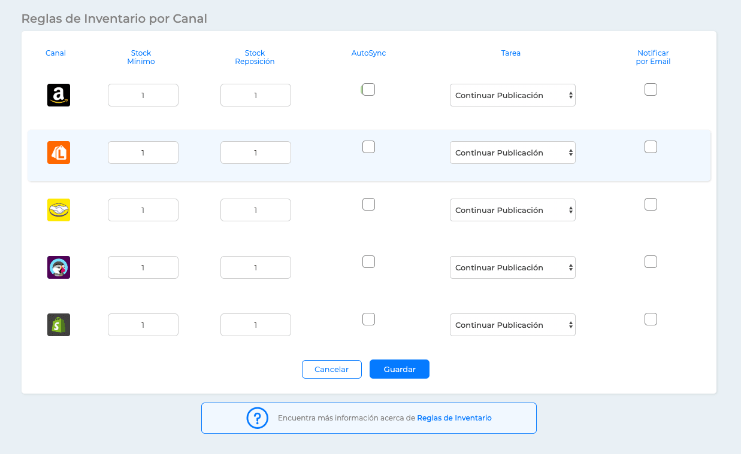Image resolution: width=741 pixels, height=454 pixels.
Task: Open the Reglas de Inventario help link
Action: pyautogui.click(x=454, y=418)
